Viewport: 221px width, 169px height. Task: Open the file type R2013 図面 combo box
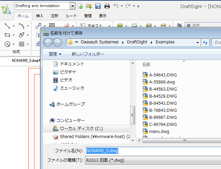tap(153, 160)
